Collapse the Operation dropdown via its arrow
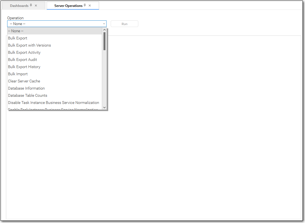The image size is (305, 223). pyautogui.click(x=104, y=24)
